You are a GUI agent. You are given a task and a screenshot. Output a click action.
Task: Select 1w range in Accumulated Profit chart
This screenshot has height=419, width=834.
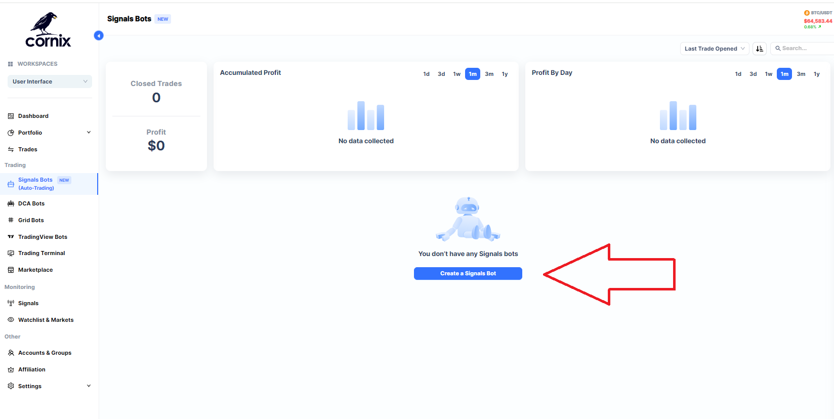[456, 74]
